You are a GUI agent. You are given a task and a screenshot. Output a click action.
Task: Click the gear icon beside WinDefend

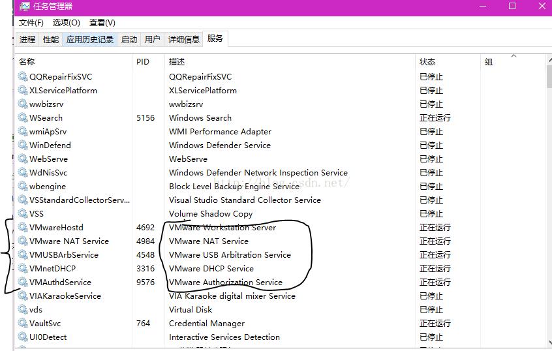coord(23,145)
